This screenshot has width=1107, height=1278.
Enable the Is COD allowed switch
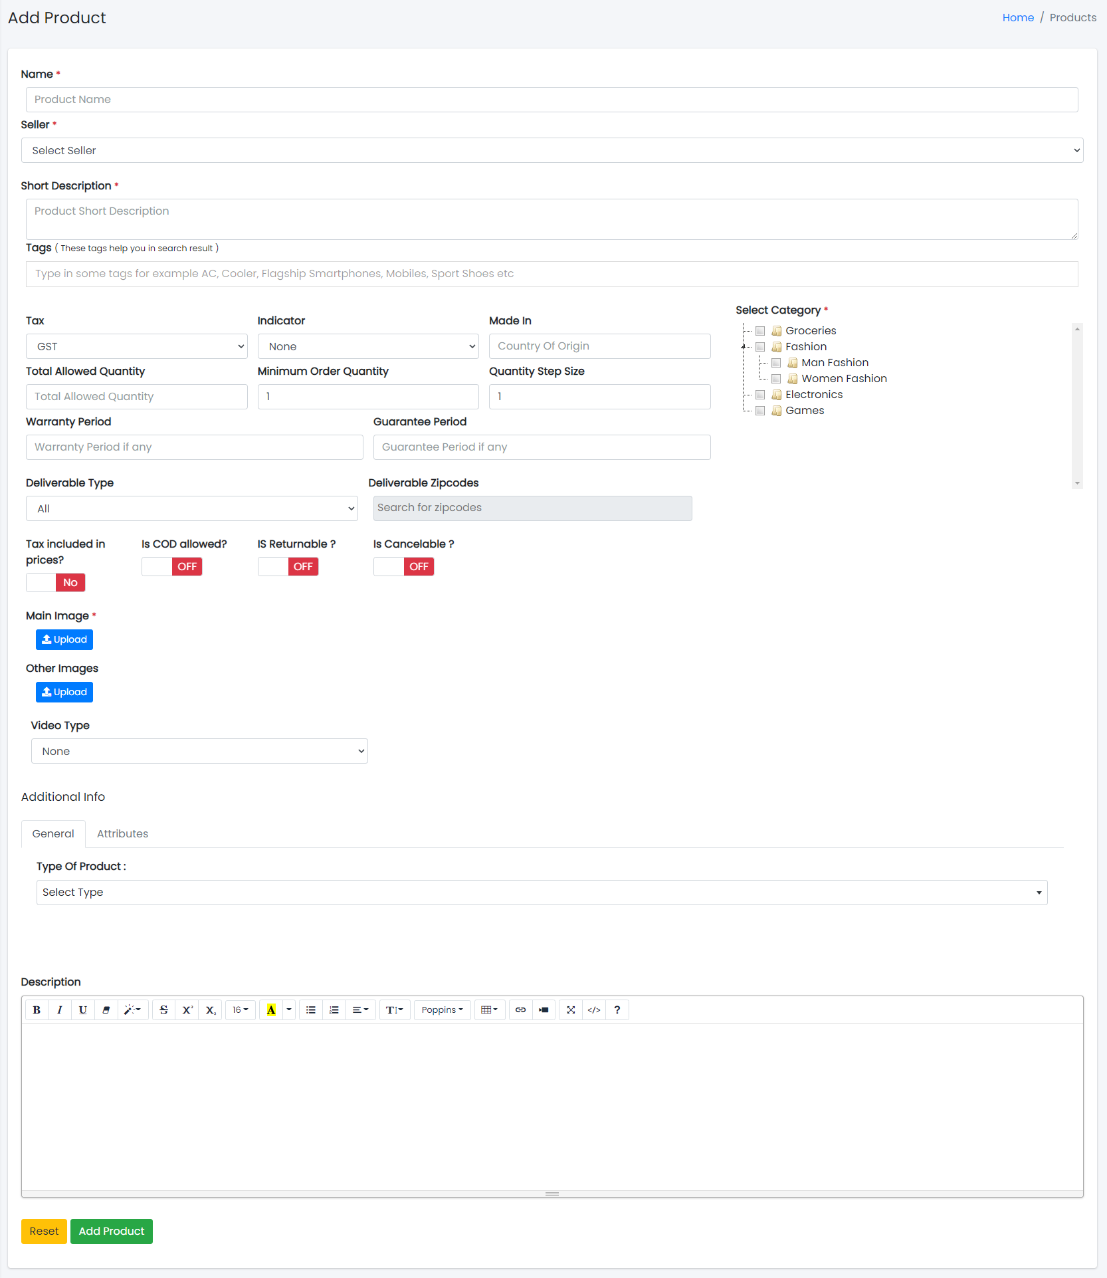click(172, 566)
